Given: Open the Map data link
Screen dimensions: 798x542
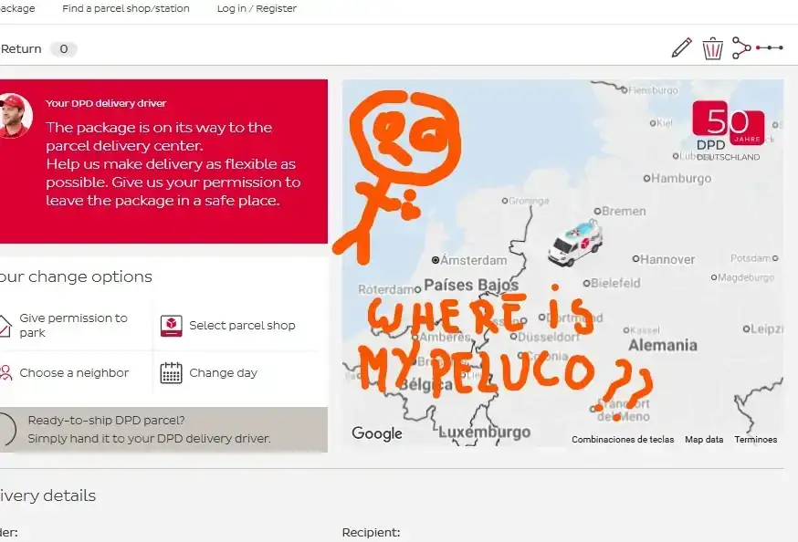Looking at the screenshot, I should 704,439.
